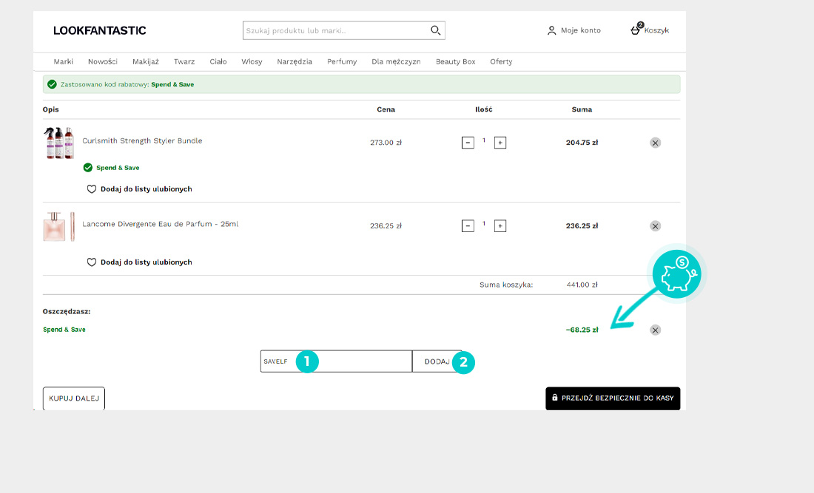Viewport: 814px width, 493px height.
Task: Click the Spend & Save savings label
Action: tap(64, 330)
